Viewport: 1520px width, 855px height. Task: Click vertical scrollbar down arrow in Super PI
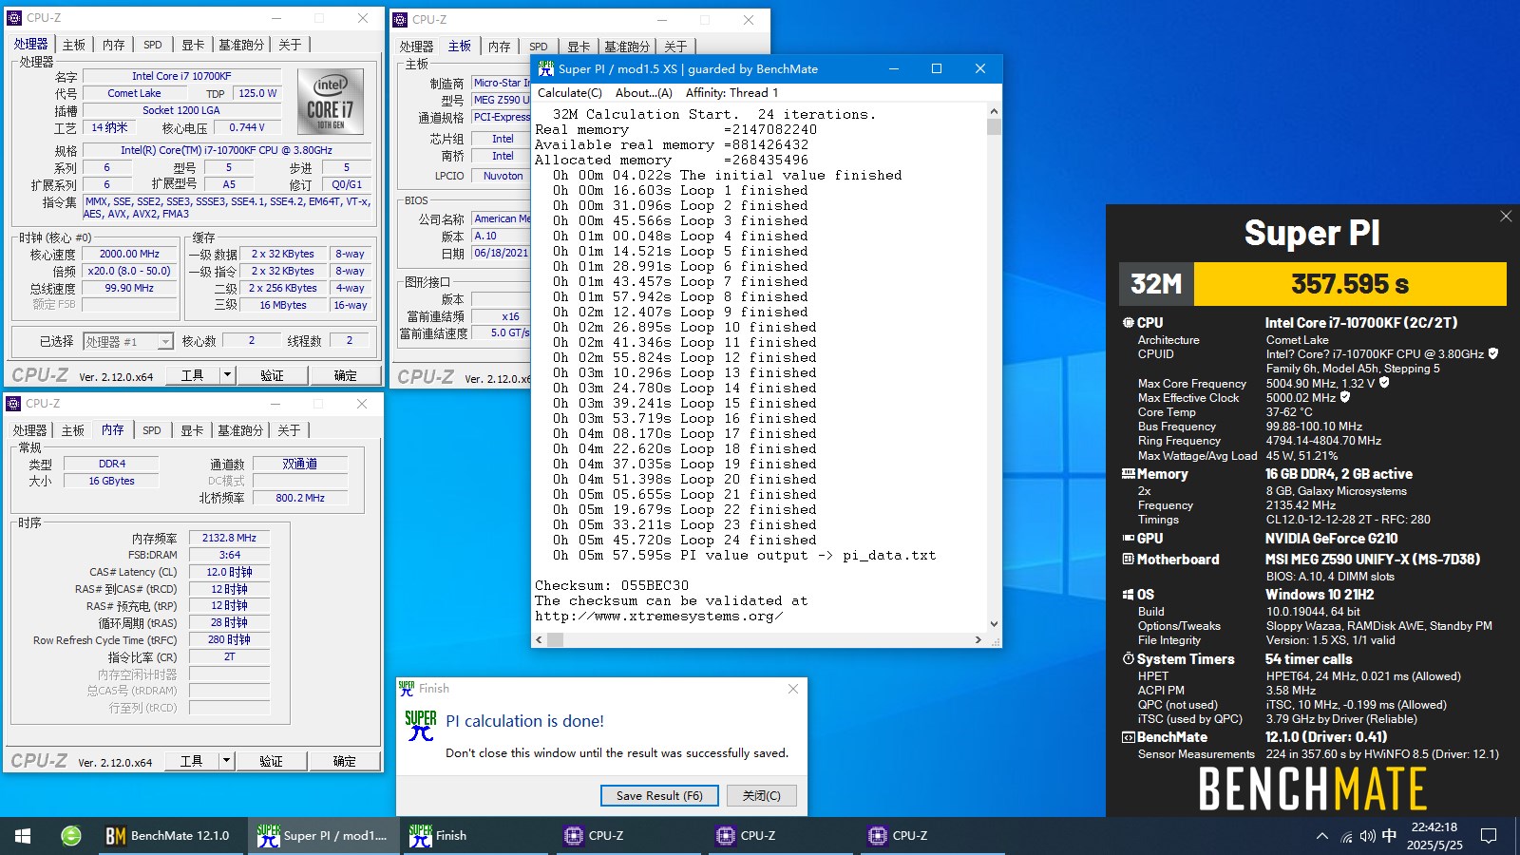point(994,624)
